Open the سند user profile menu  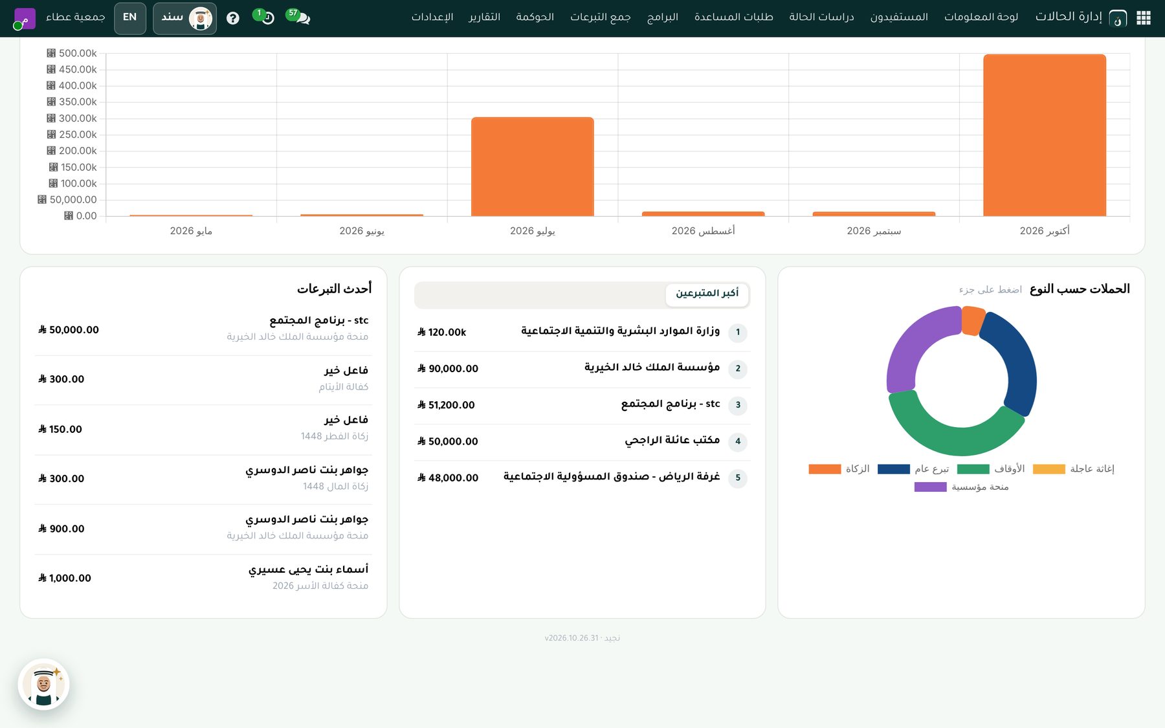click(x=185, y=18)
